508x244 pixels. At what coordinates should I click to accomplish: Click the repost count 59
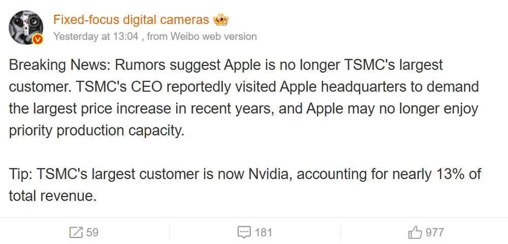(x=92, y=232)
